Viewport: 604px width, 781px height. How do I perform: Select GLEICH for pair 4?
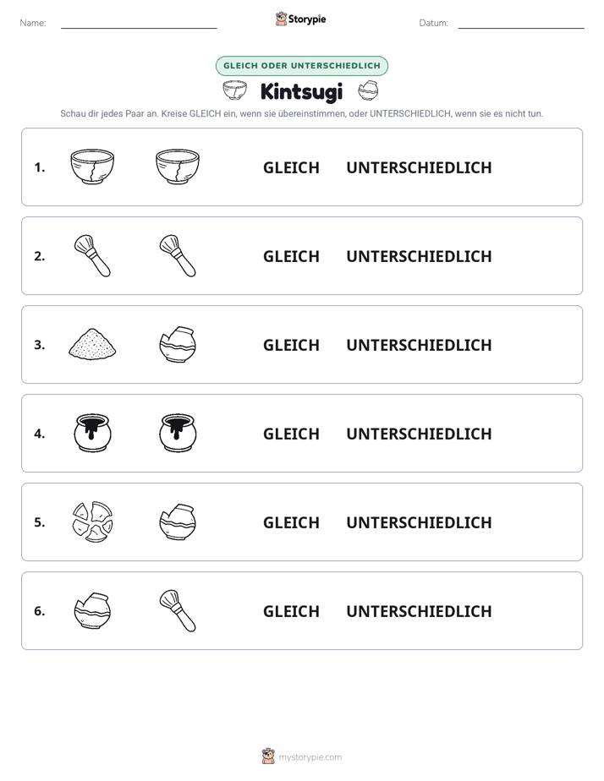[291, 434]
